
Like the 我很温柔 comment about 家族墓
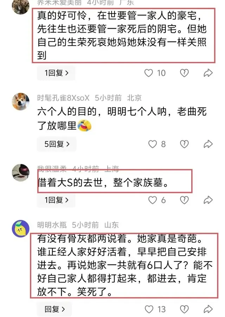point(153,200)
